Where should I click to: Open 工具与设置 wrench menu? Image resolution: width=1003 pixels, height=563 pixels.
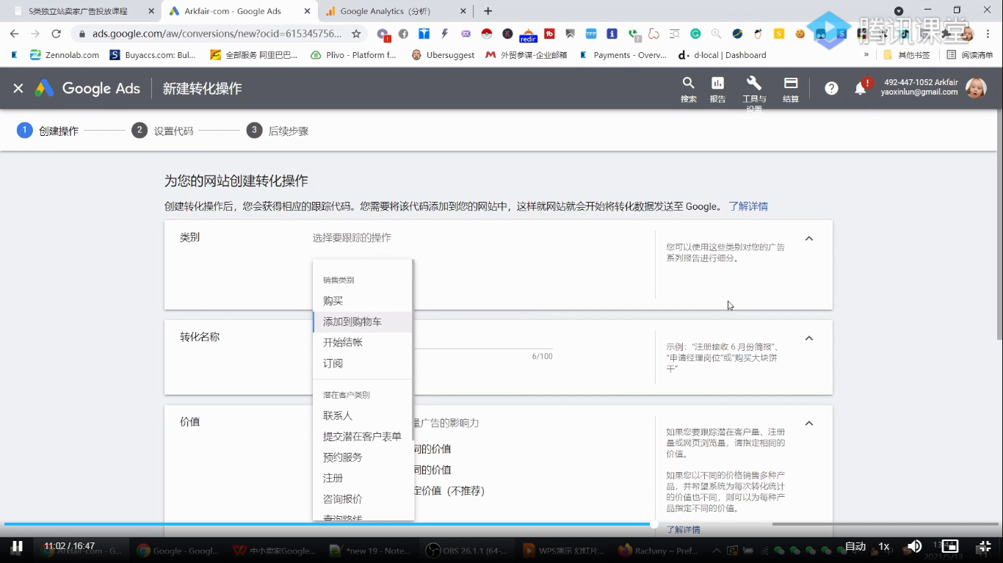(753, 88)
